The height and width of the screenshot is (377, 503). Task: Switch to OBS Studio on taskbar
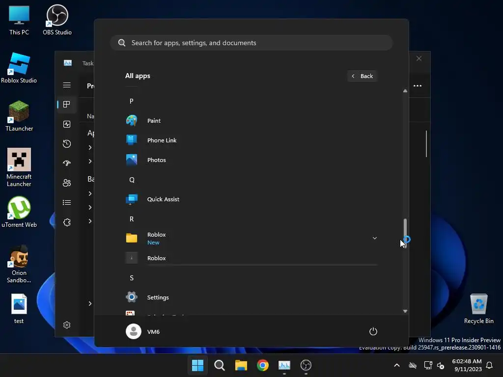click(306, 365)
